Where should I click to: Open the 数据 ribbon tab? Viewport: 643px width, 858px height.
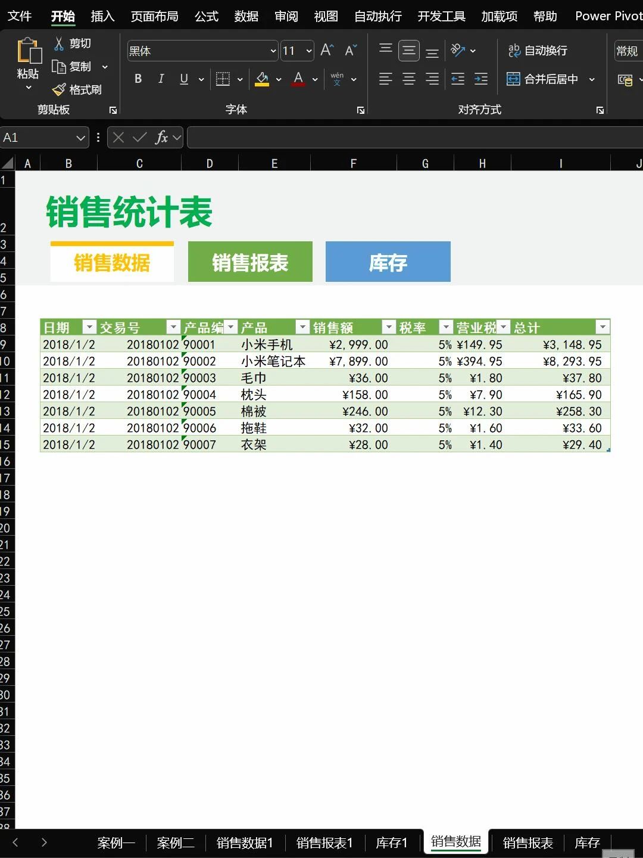pyautogui.click(x=246, y=16)
